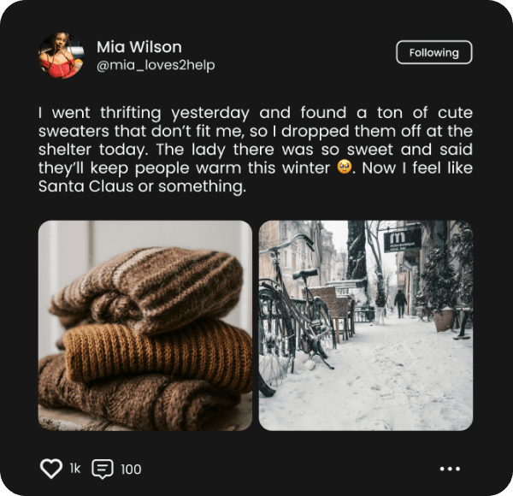Click the teary-eyed emoji in the post
The image size is (513, 496).
point(345,167)
